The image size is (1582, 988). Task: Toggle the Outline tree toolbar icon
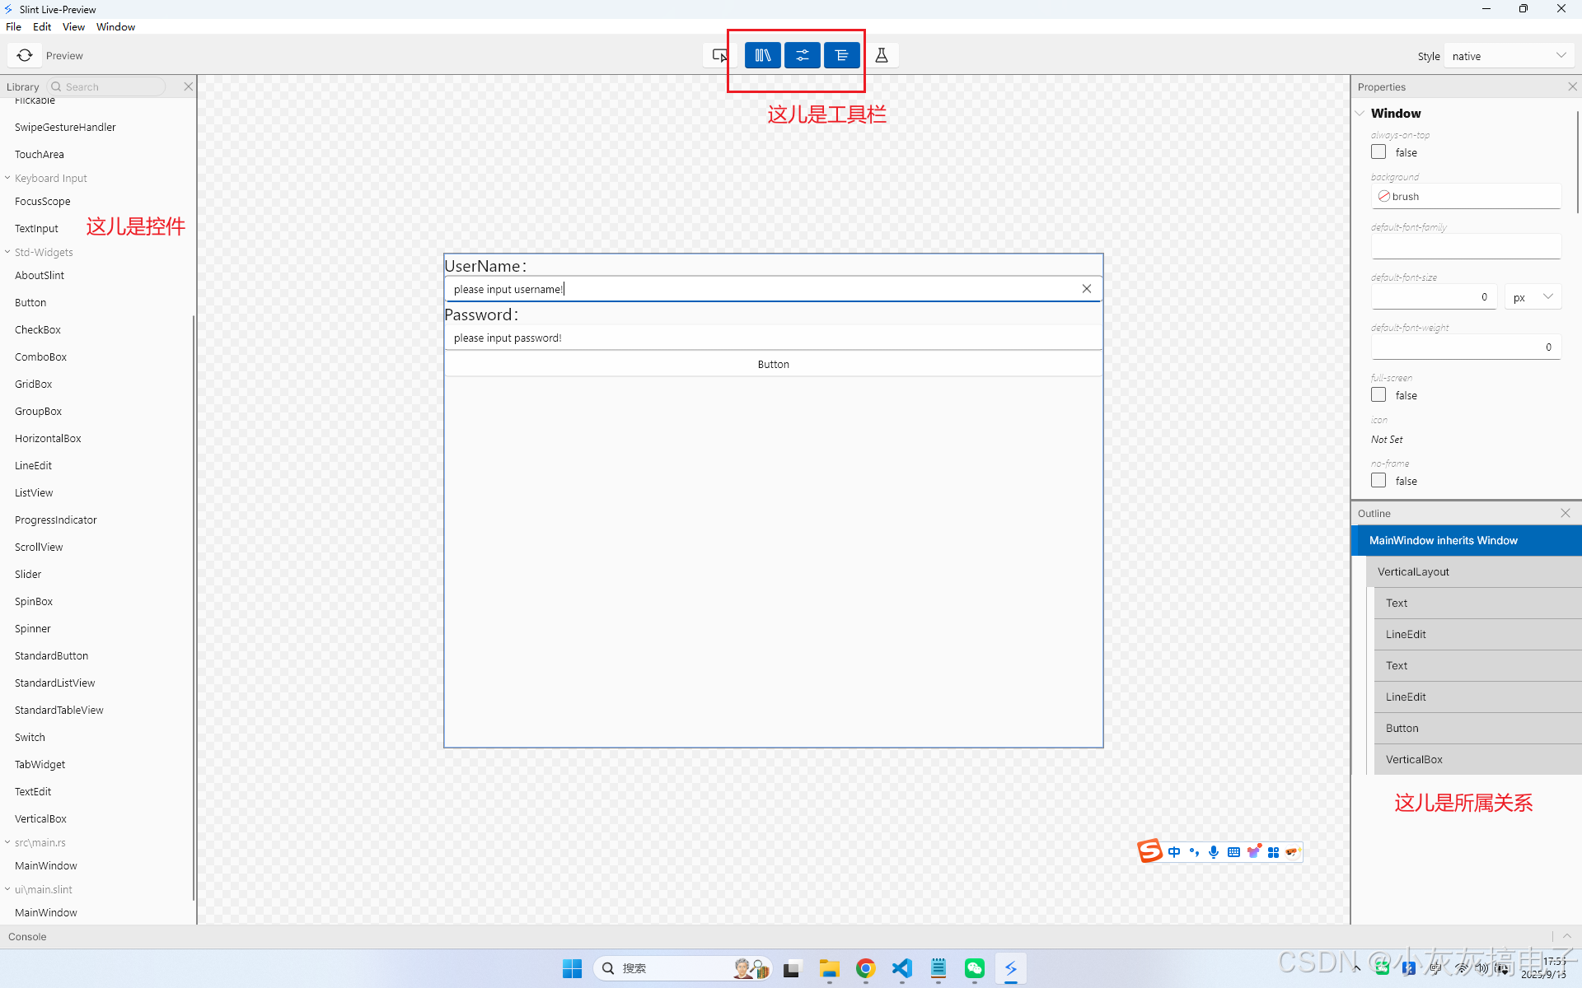click(x=841, y=55)
